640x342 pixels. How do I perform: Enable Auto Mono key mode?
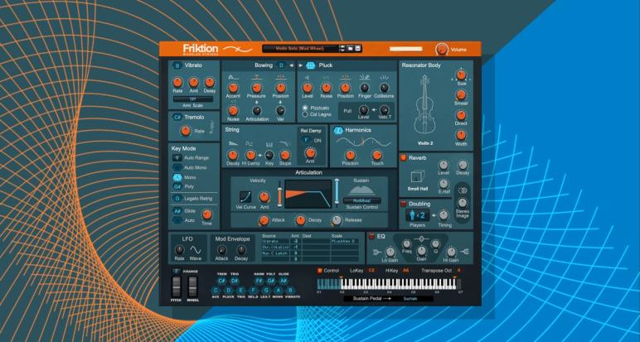tap(177, 167)
